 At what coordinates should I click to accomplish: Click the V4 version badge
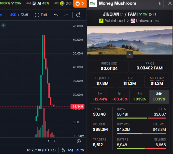tap(157, 21)
